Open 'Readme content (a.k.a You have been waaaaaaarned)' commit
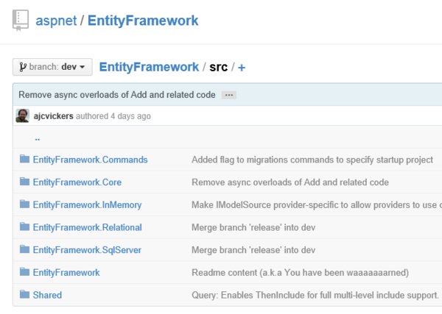This screenshot has height=314, width=442. point(301,273)
